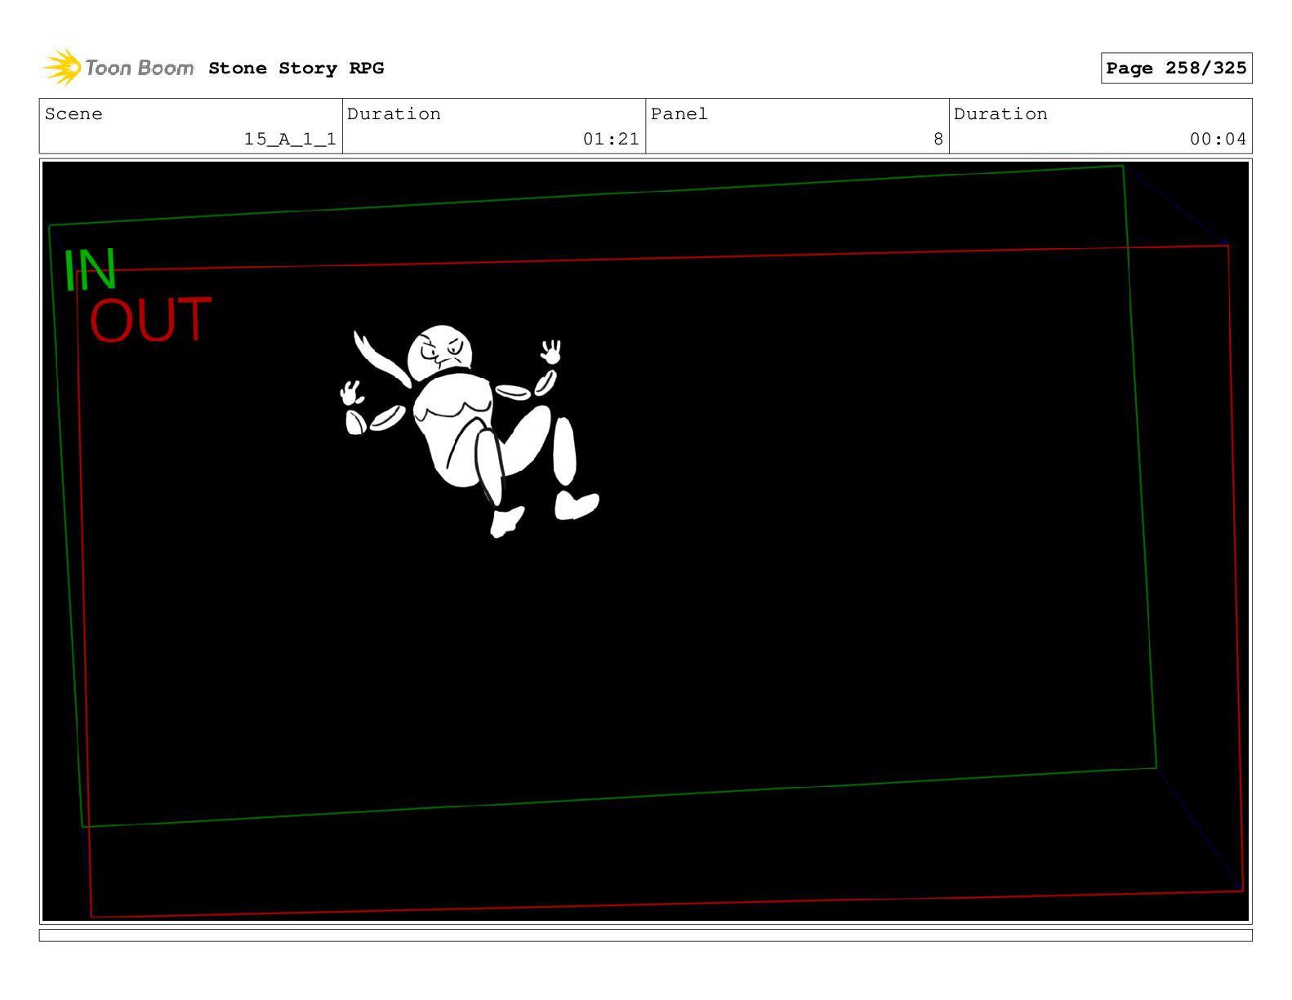This screenshot has height=1000, width=1292.
Task: Click the empty notes field below the panel
Action: 645,936
